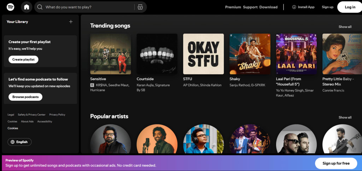Click artist name Sanju Rathod
This screenshot has height=171, width=362.
pos(240,85)
